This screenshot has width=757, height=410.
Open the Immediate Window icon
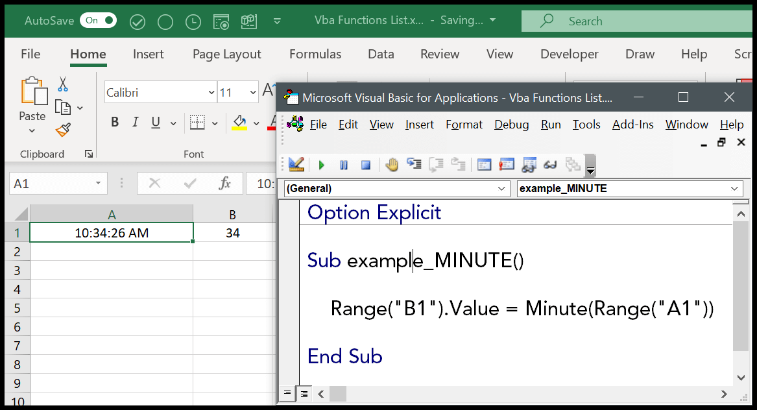(x=506, y=164)
